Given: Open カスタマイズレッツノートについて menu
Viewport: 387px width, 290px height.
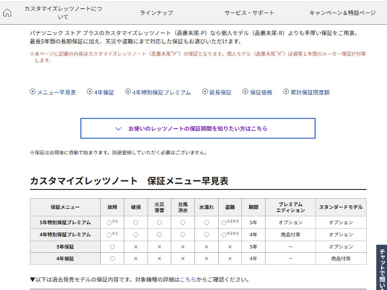Looking at the screenshot, I should click(x=63, y=13).
